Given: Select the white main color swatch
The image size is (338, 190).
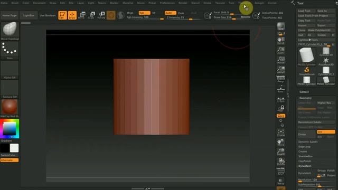Looking at the screenshot, I should pos(14,148).
